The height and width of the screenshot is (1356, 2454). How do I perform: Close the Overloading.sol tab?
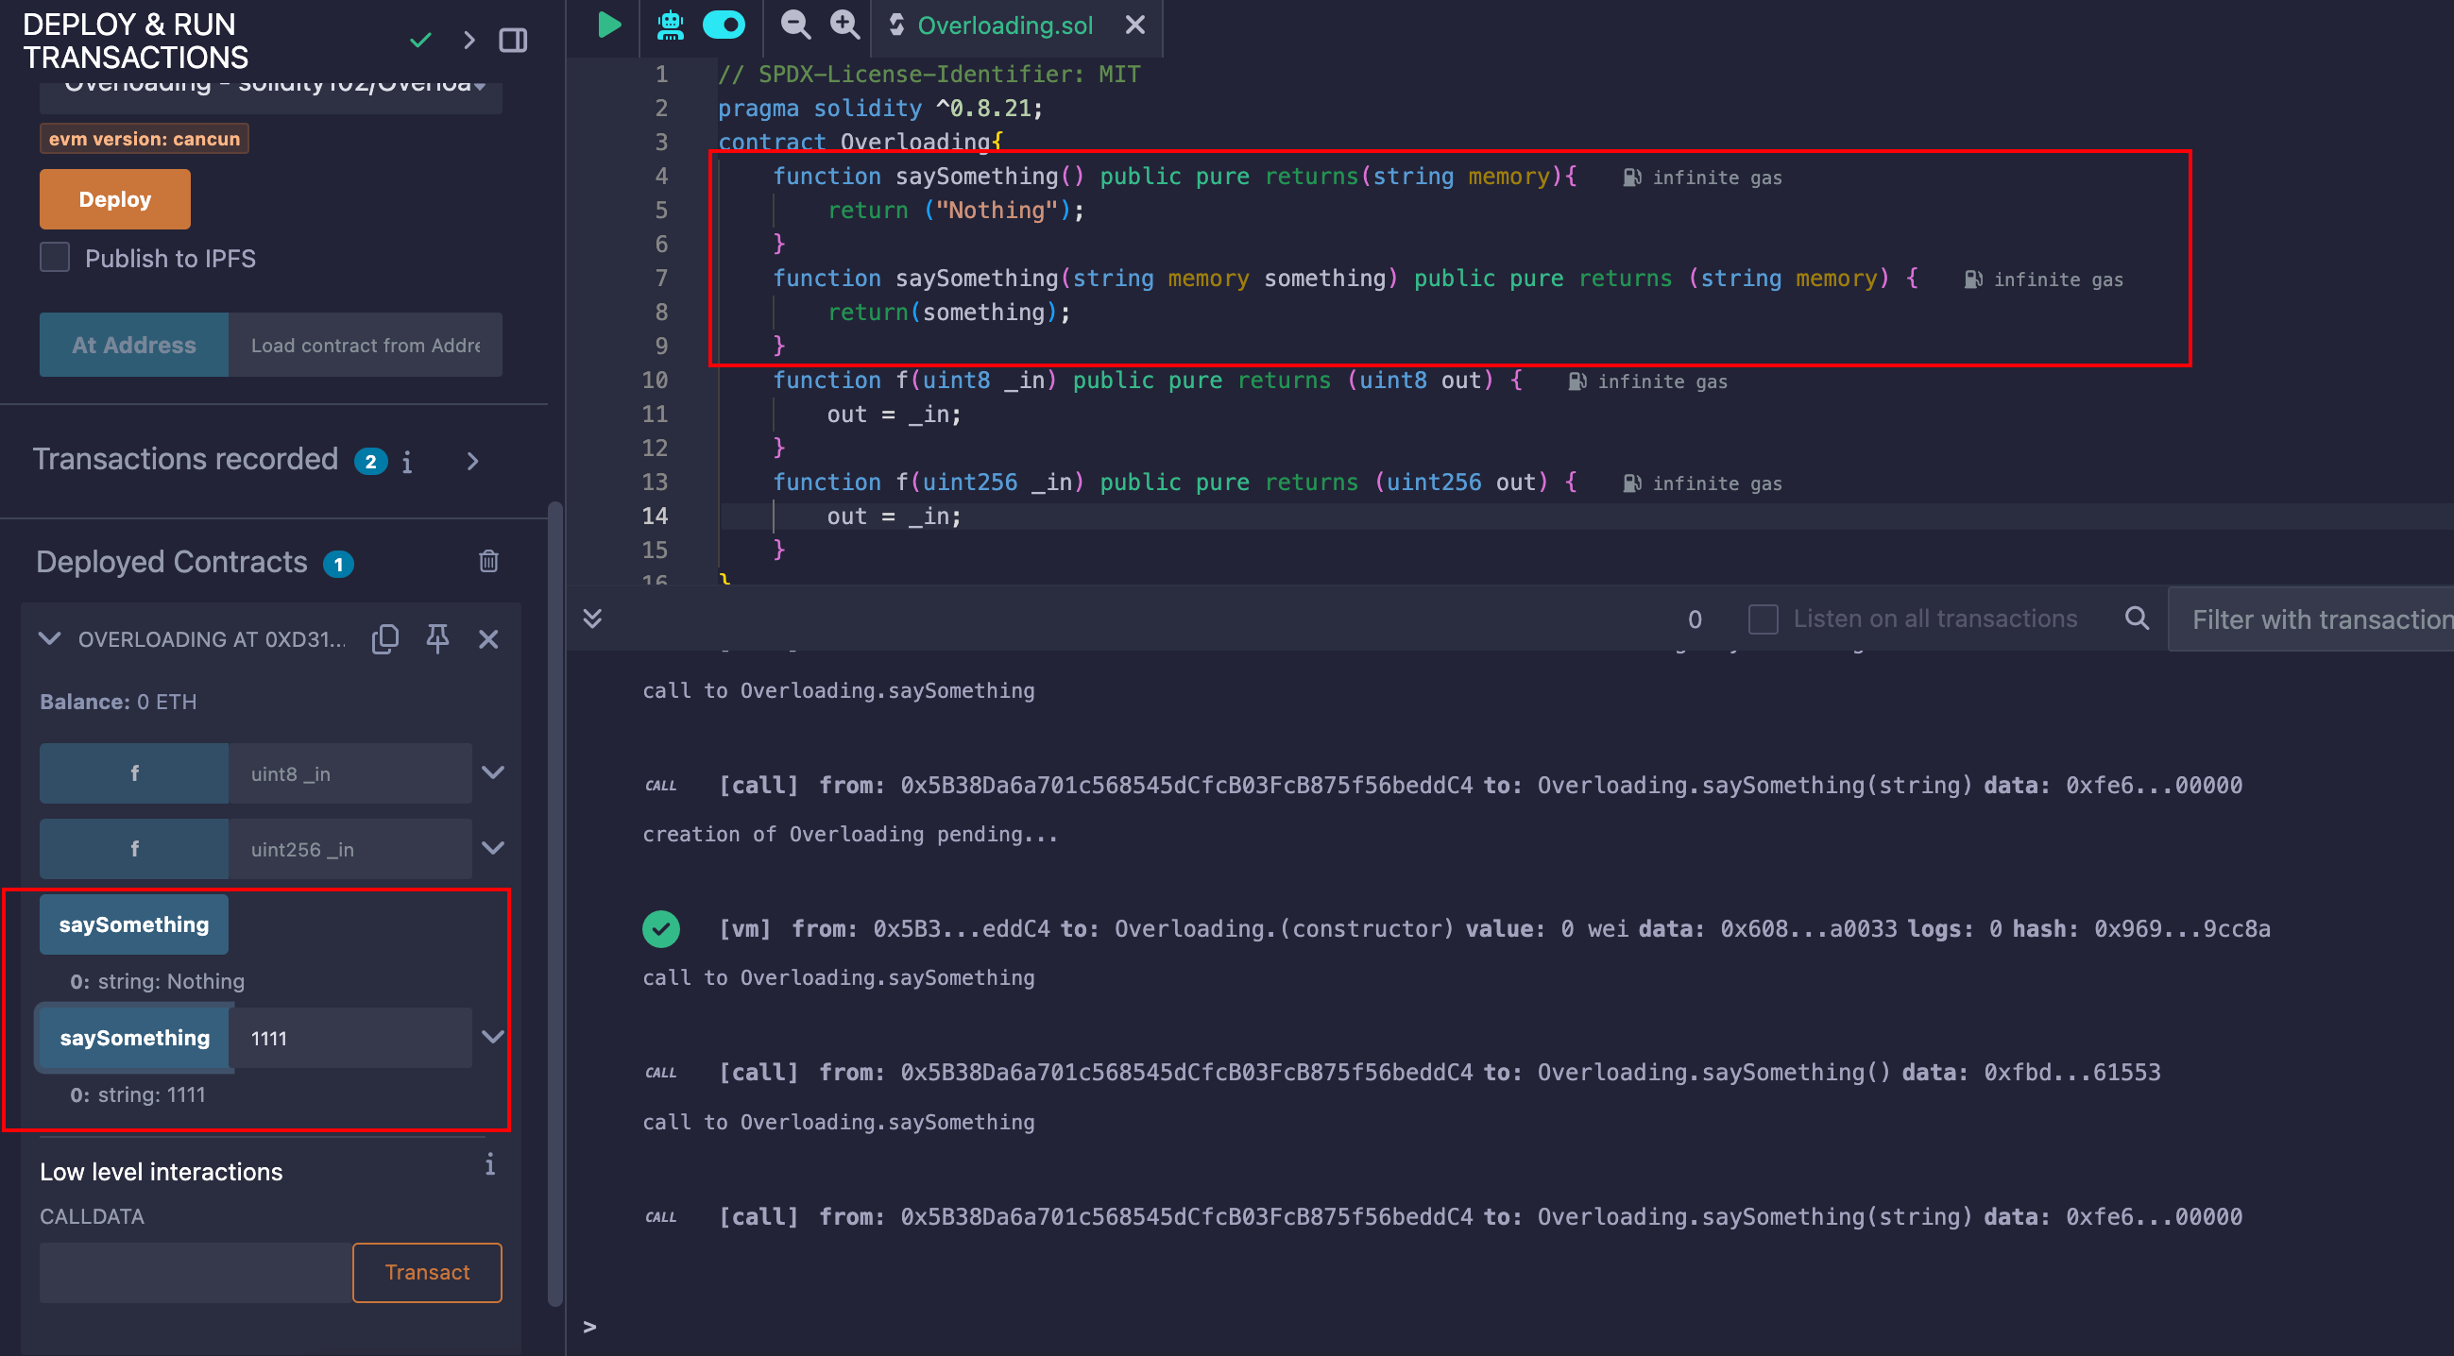(x=1134, y=25)
